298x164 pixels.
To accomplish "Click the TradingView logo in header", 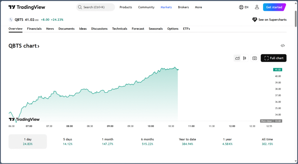I will coord(27,7).
